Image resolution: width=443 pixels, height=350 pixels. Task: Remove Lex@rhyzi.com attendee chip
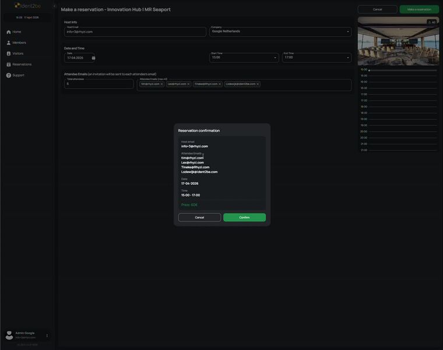(x=188, y=84)
